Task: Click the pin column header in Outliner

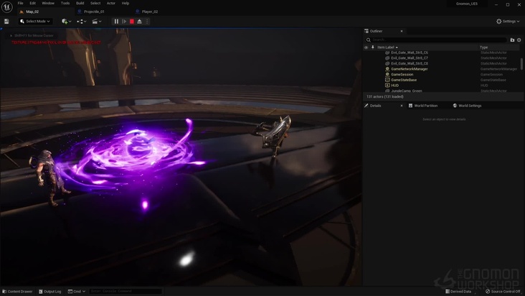Action: (373, 47)
